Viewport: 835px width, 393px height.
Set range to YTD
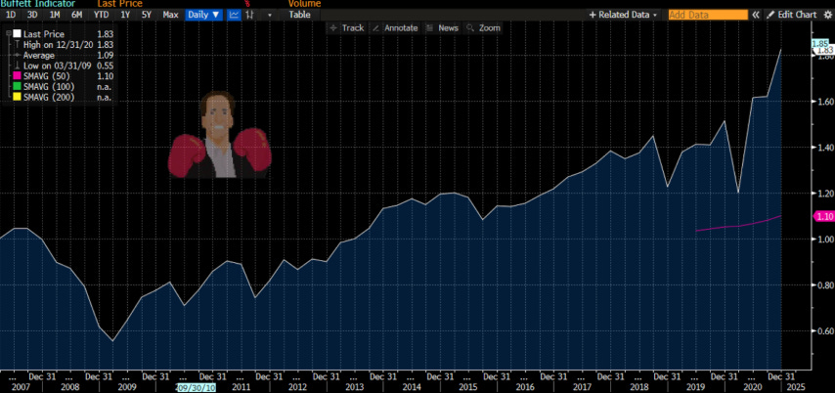[101, 15]
